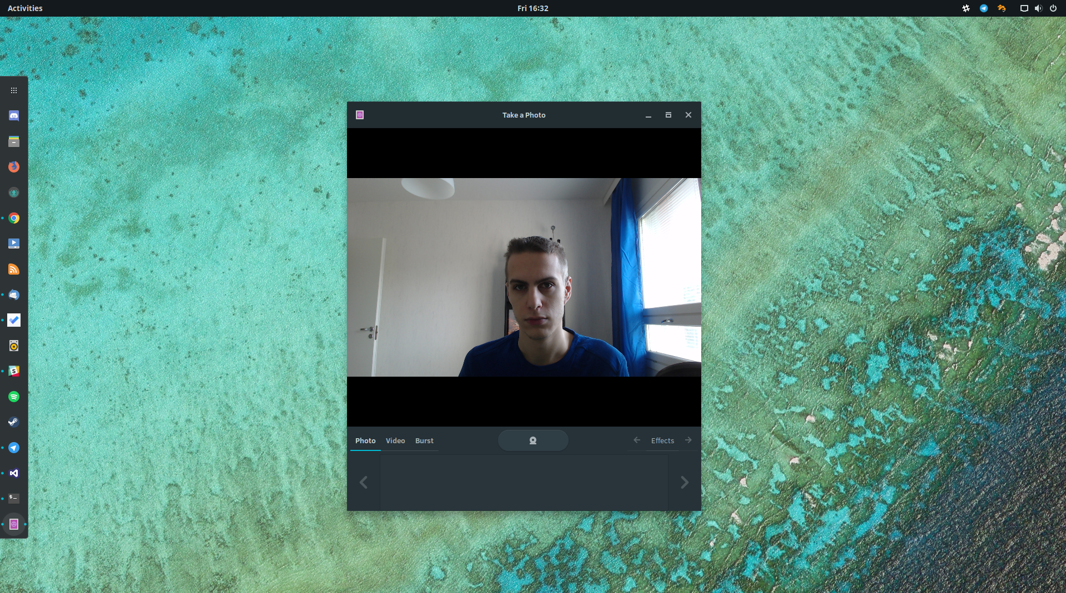1066x593 pixels.
Task: Open the video player from dock
Action: pos(14,244)
